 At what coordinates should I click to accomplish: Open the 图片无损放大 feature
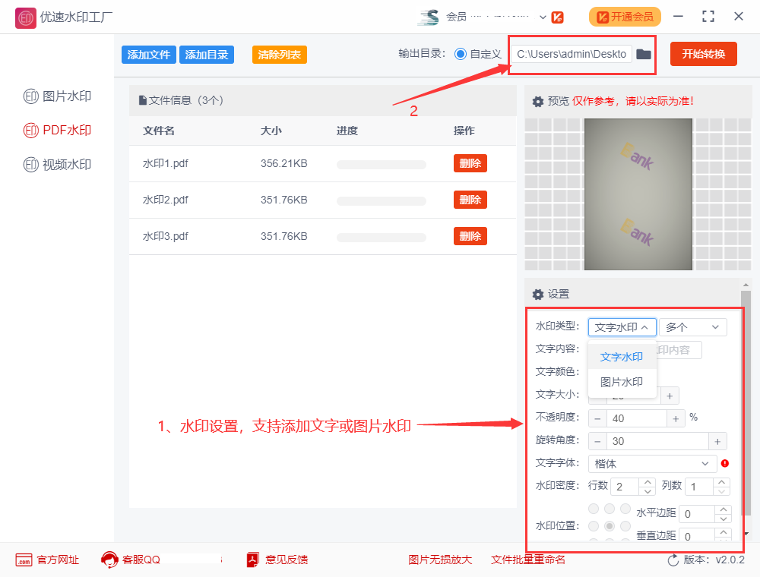click(x=441, y=560)
